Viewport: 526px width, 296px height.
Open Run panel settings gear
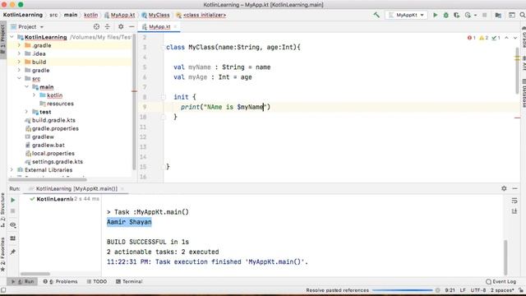click(504, 188)
